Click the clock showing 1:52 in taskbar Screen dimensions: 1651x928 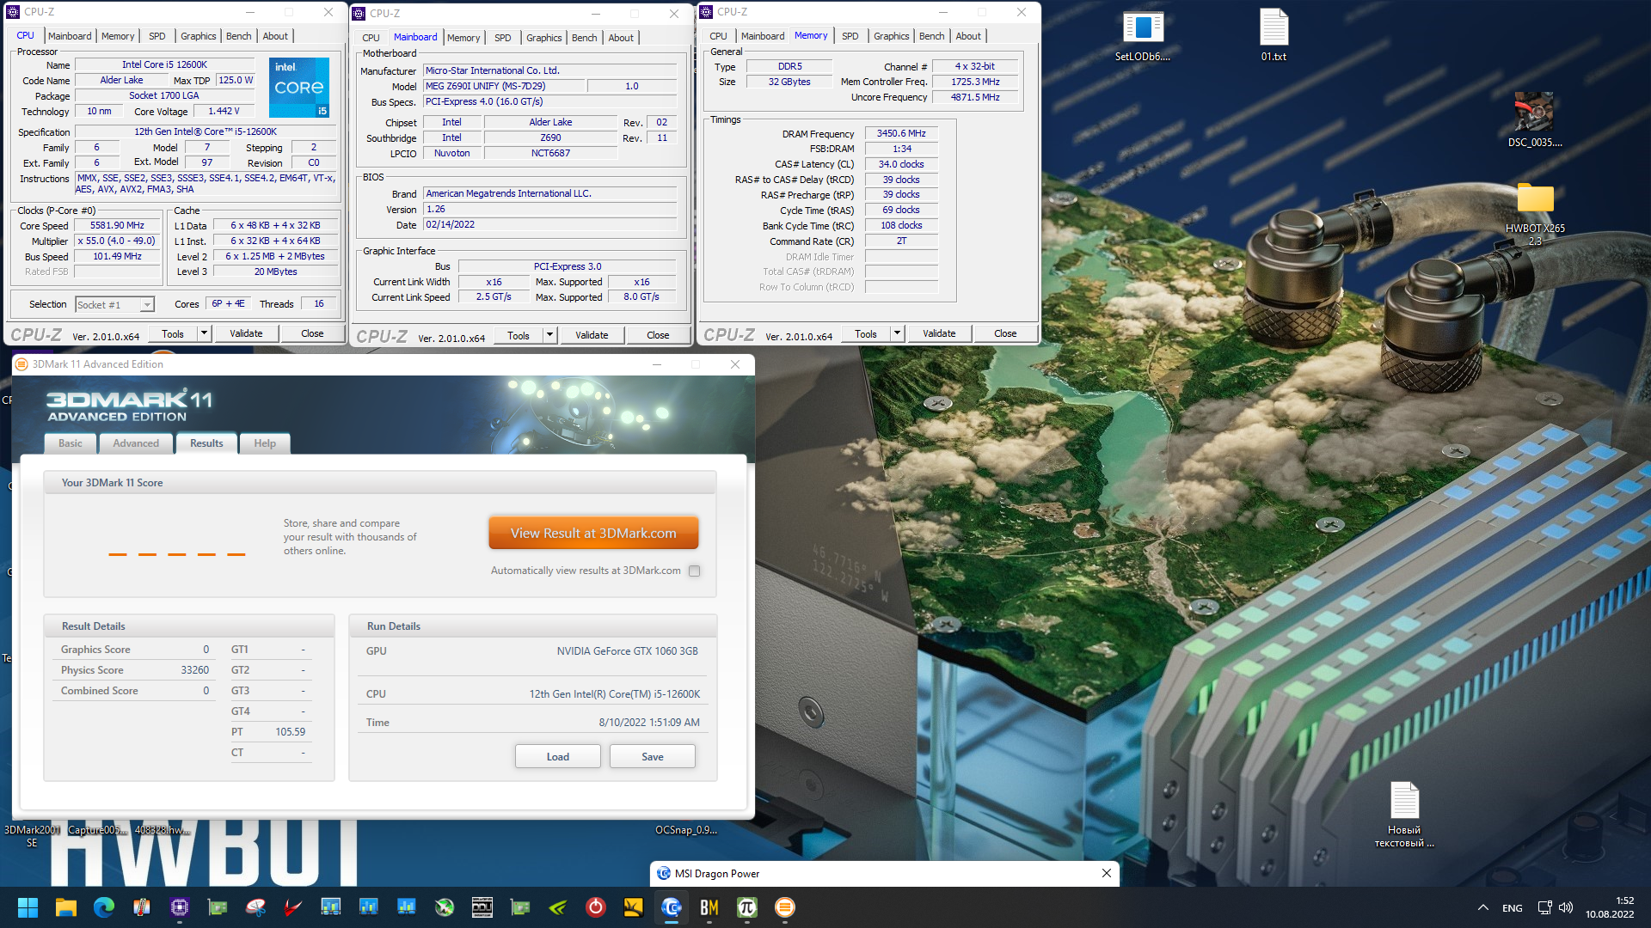(1624, 901)
